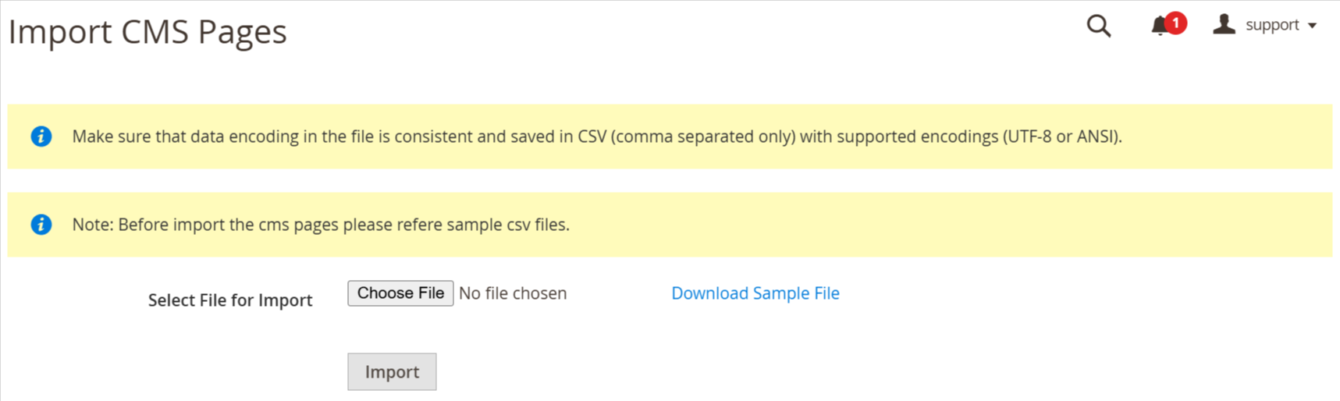Open the notifications bell icon
The image size is (1340, 401).
click(1161, 27)
